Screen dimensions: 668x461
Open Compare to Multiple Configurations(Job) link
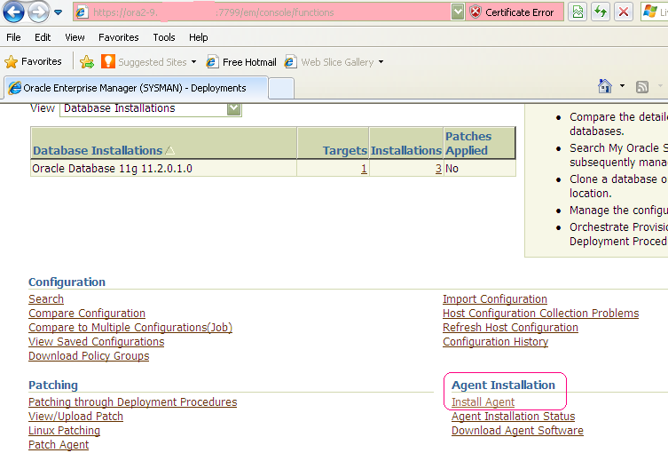point(130,328)
